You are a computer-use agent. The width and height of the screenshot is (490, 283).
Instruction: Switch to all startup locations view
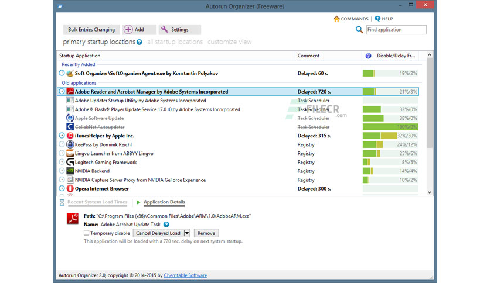click(x=175, y=42)
